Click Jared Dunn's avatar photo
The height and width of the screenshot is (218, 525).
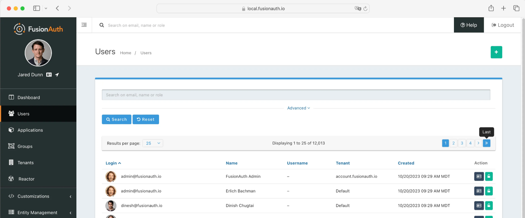click(38, 53)
